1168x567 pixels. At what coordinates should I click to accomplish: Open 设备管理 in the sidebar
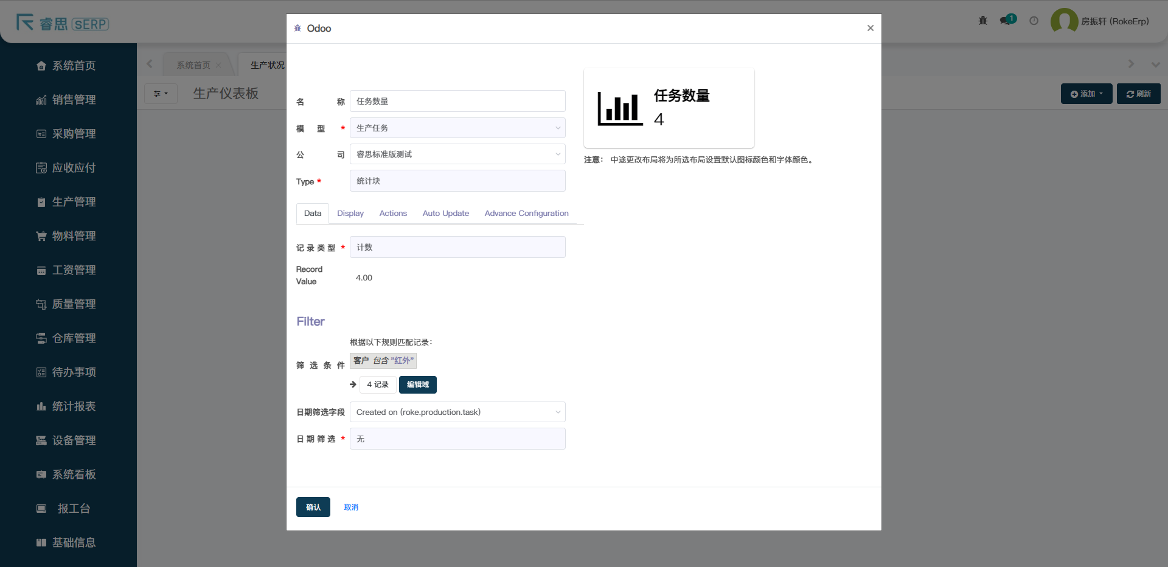[x=73, y=440]
